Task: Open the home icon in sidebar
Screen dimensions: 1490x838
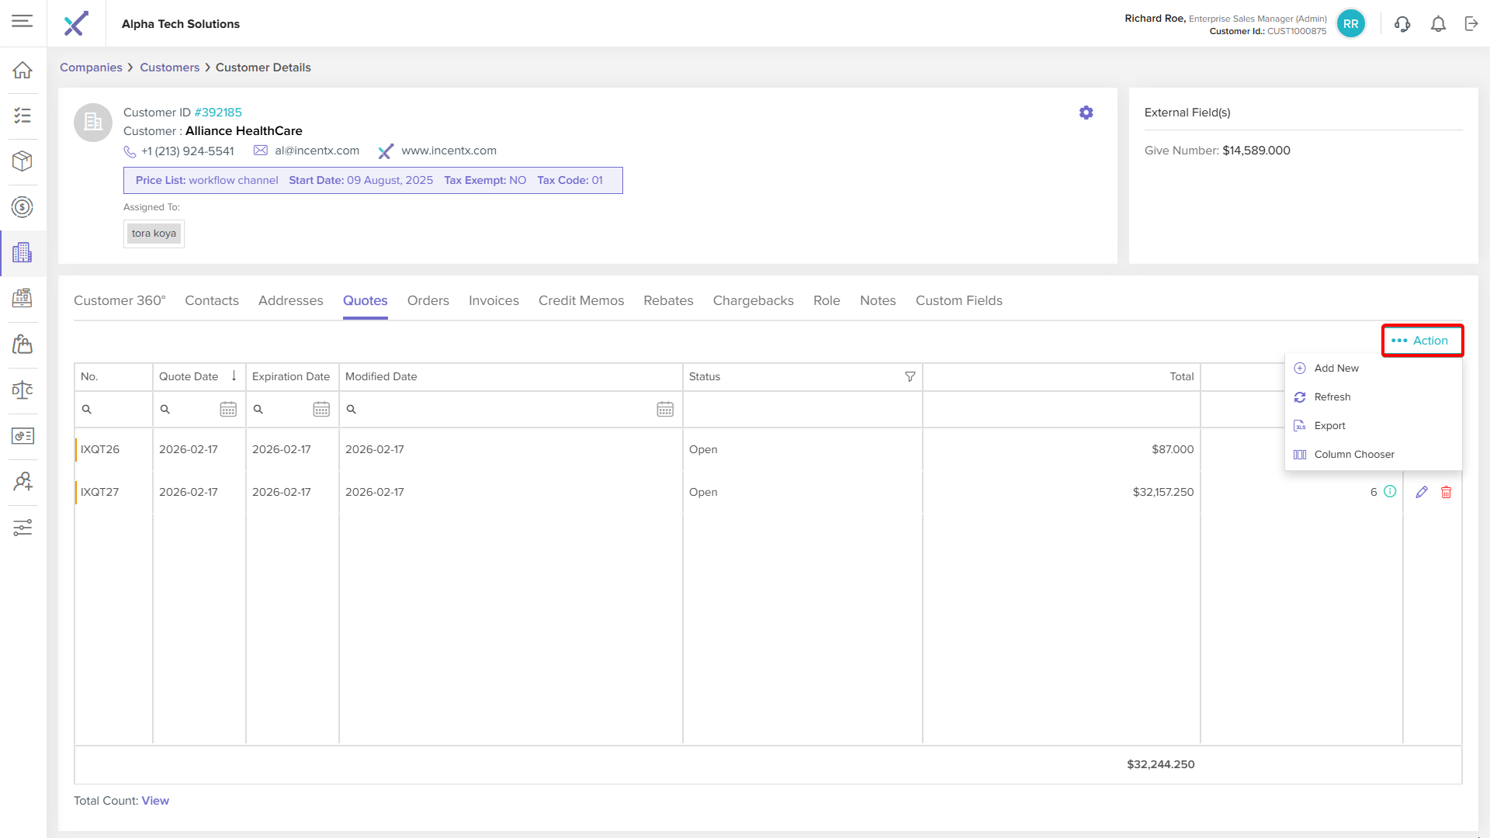Action: 23,70
